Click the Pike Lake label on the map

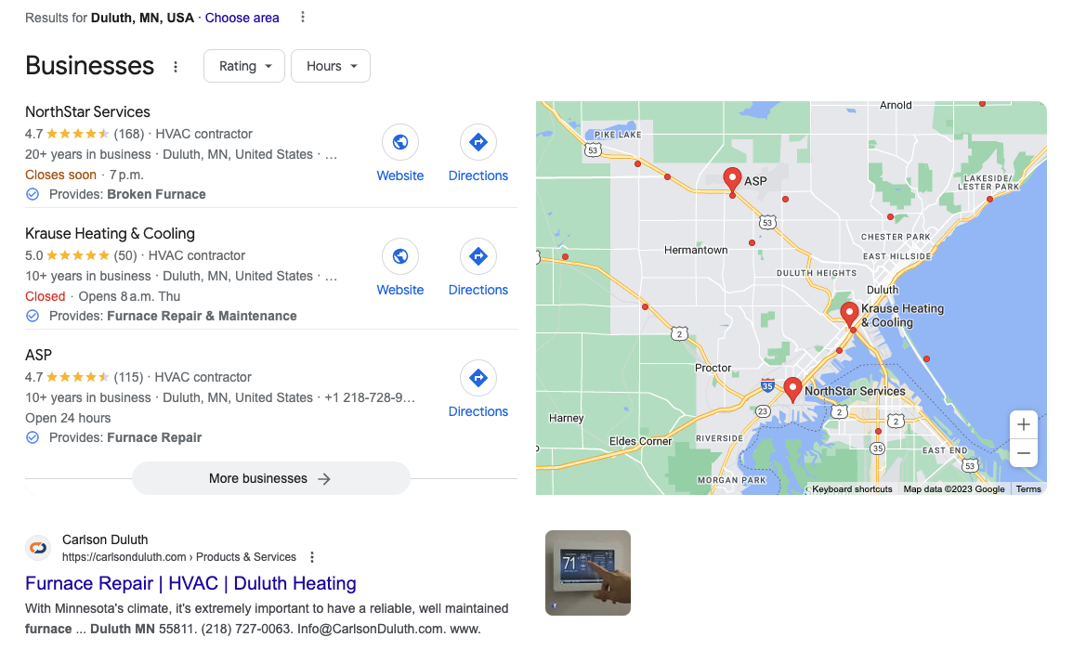[x=618, y=135]
